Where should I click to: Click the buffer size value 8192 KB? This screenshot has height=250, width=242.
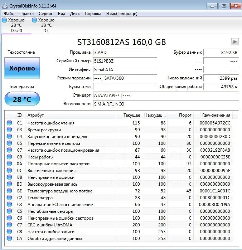coord(221,53)
